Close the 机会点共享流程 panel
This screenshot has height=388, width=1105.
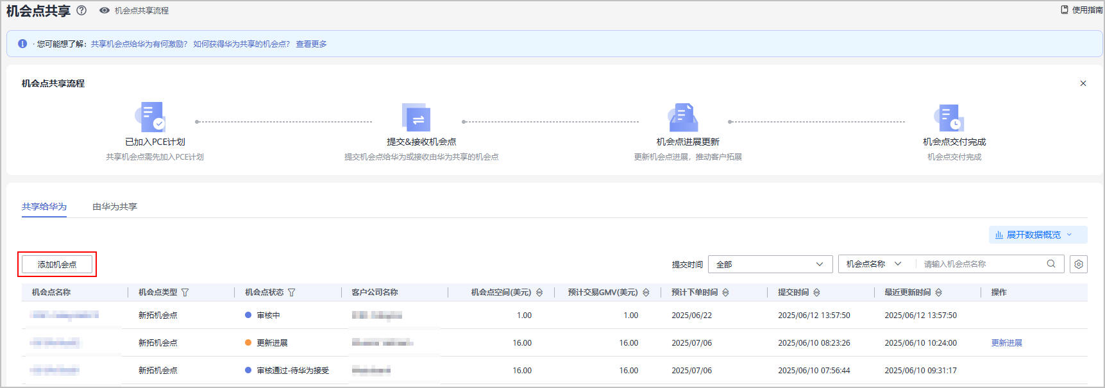pyautogui.click(x=1083, y=83)
